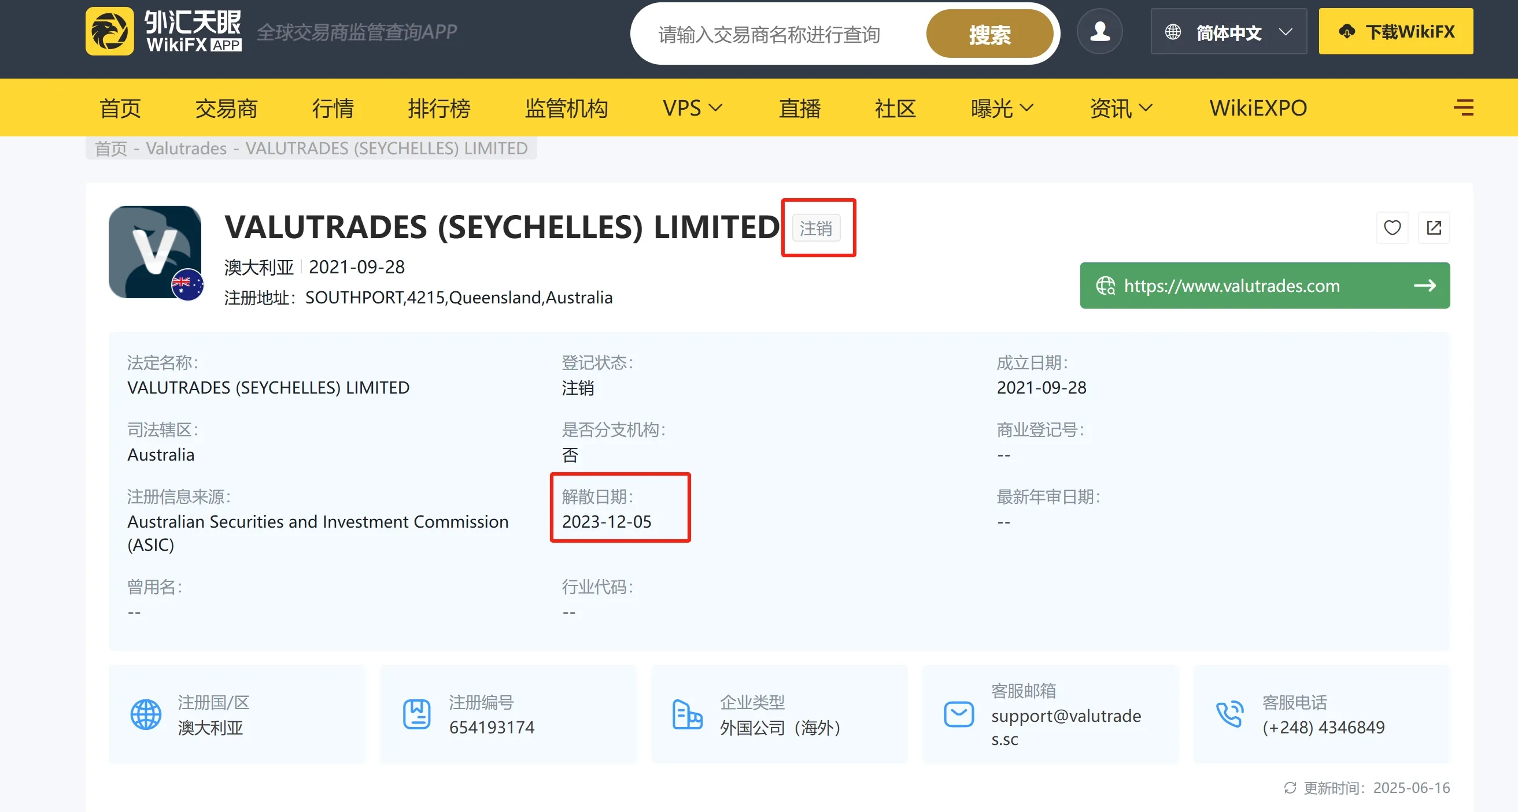Viewport: 1518px width, 812px height.
Task: Click the 企业类型 building icon
Action: click(x=687, y=715)
